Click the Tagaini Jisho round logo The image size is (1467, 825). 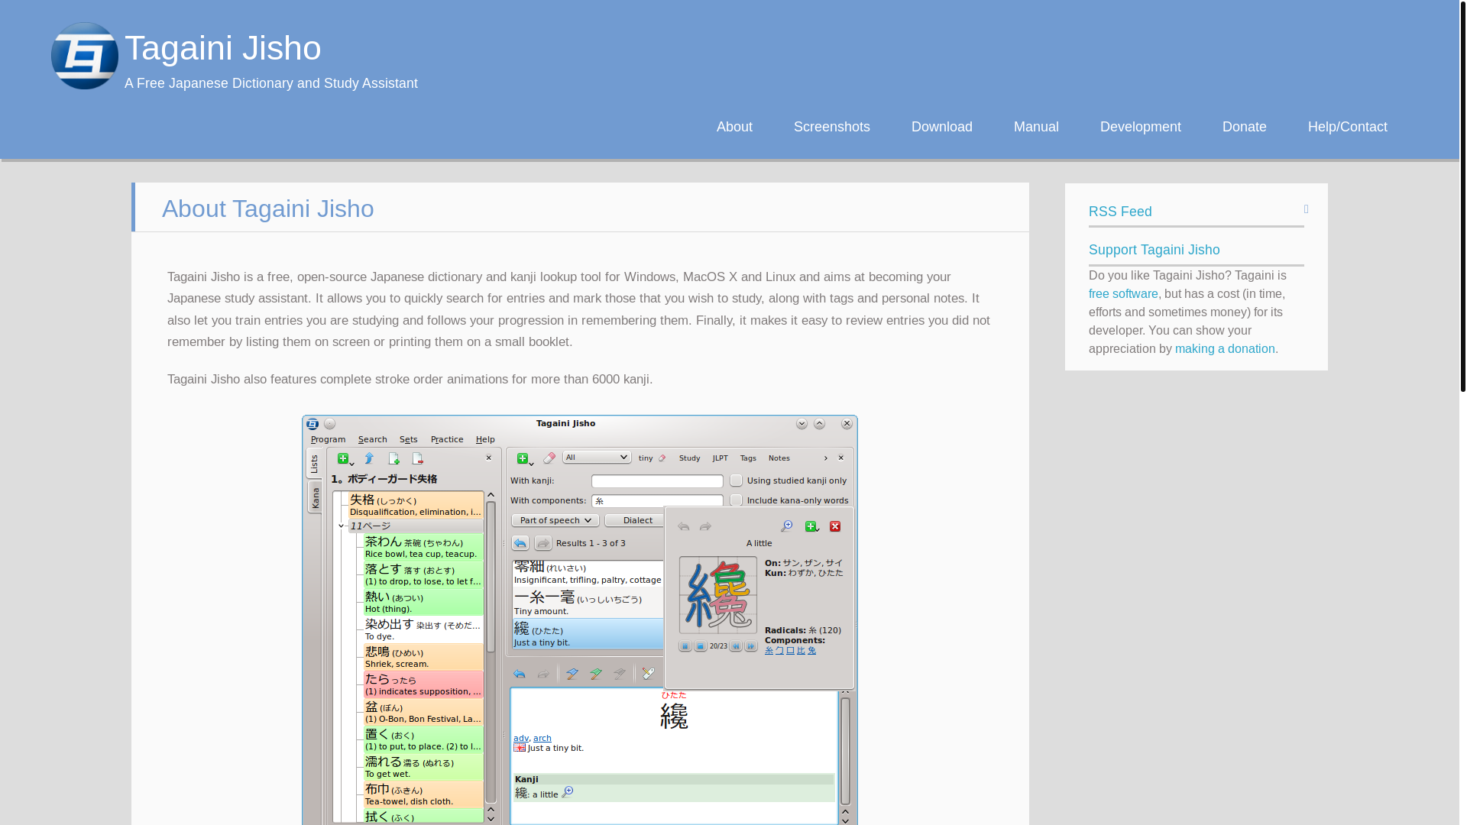85,56
